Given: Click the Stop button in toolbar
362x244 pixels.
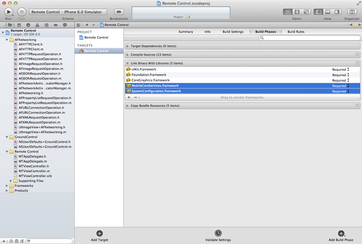Looking at the screenshot, I should (22, 12).
